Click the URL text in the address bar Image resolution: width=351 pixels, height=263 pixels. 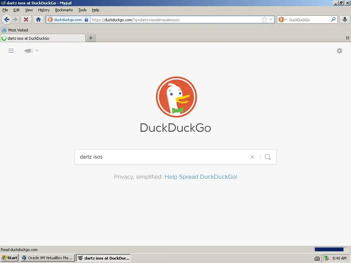136,20
